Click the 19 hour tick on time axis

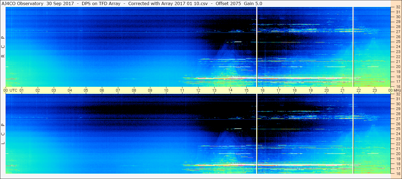coord(311,90)
